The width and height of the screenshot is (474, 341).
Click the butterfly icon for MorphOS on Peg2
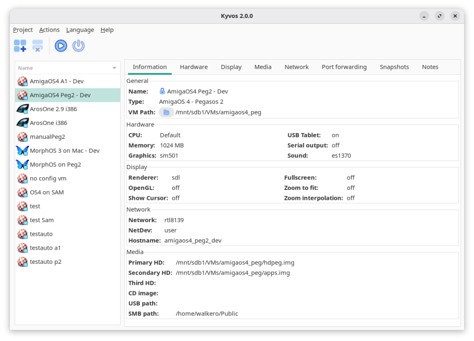(x=22, y=164)
